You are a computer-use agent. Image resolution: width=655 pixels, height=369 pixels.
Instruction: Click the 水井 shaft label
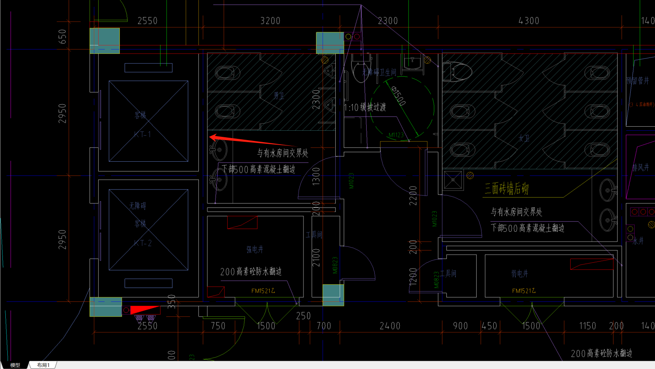pyautogui.click(x=638, y=241)
